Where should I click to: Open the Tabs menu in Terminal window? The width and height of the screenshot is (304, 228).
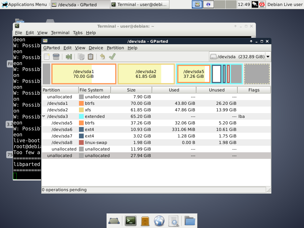pos(78,33)
